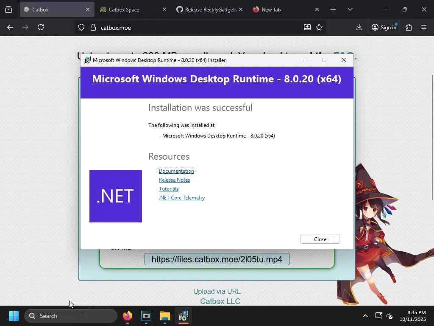Switch to the Release RectifyGadgets tab
The image size is (434, 326).
pos(209,9)
